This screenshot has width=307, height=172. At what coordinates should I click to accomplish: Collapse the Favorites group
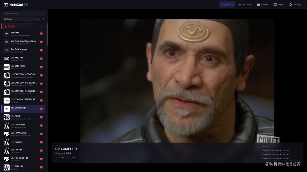pyautogui.click(x=5, y=26)
